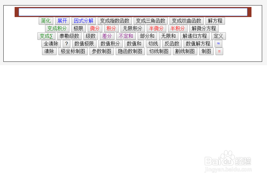The width and height of the screenshot is (267, 179).
Task: Click the 展开 button
Action: point(62,21)
